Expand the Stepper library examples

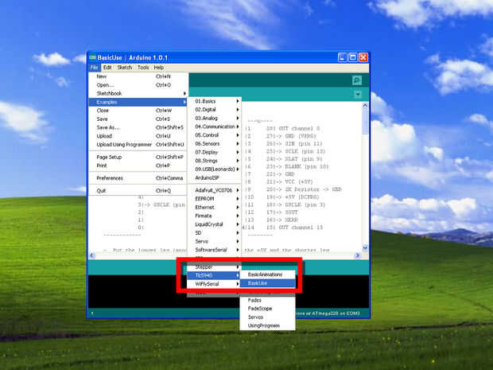click(x=215, y=267)
